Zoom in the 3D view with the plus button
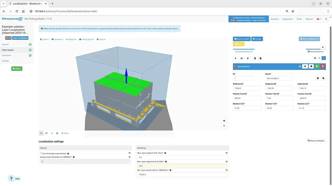The width and height of the screenshot is (332, 186). tap(224, 121)
